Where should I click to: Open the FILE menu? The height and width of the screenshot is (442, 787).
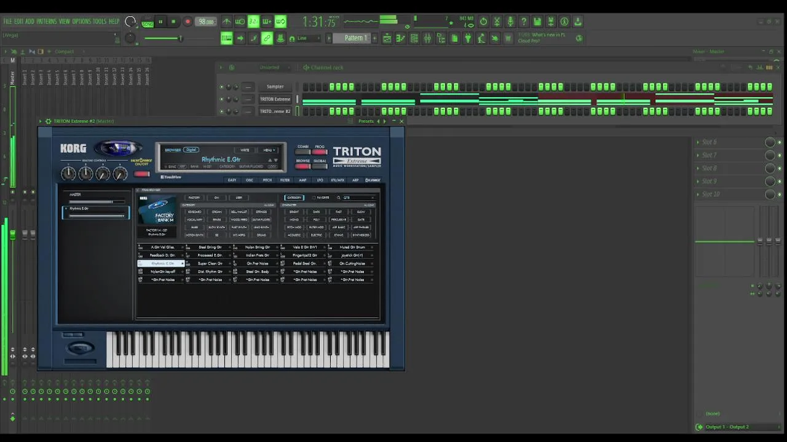pyautogui.click(x=8, y=21)
